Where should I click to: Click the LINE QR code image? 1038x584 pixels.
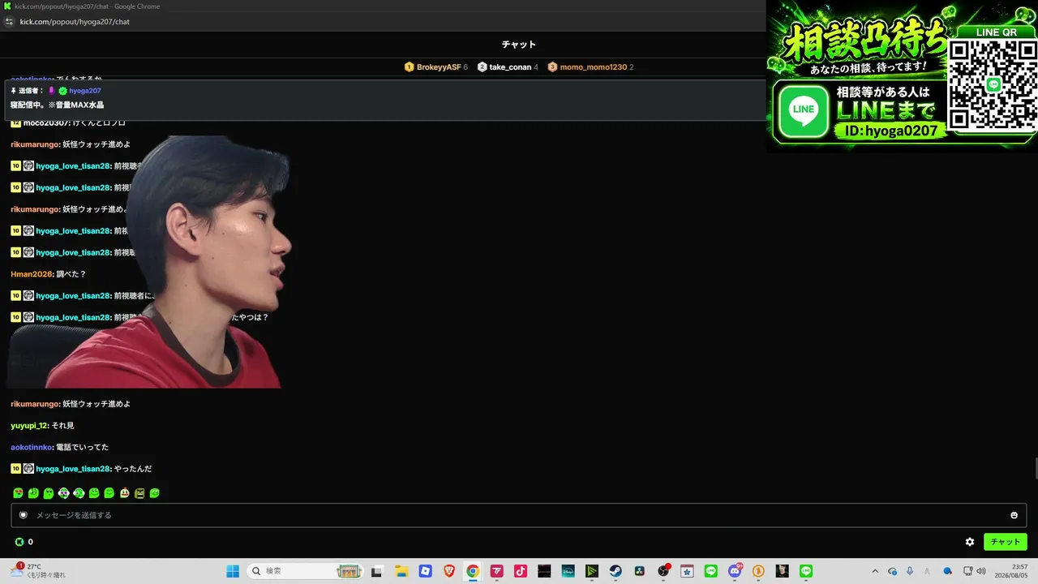coord(993,85)
